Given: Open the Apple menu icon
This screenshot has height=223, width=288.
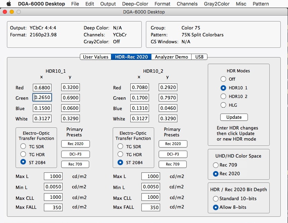Looking at the screenshot, I should (x=9, y=4).
